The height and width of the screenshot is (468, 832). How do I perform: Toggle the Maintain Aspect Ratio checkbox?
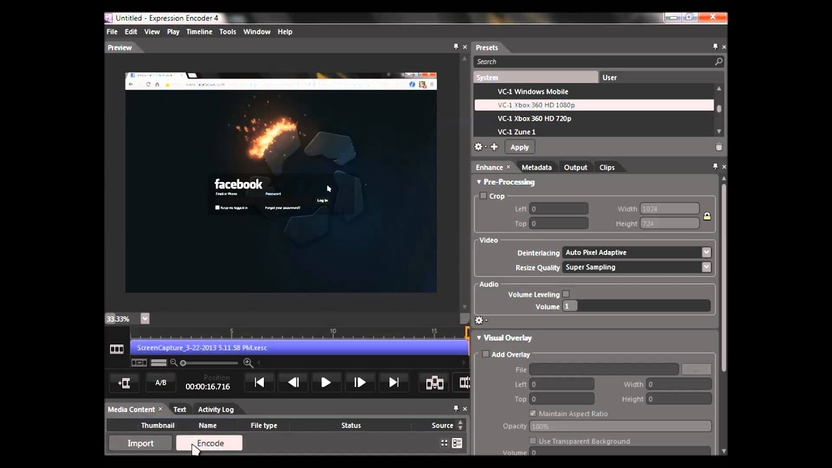(x=533, y=413)
